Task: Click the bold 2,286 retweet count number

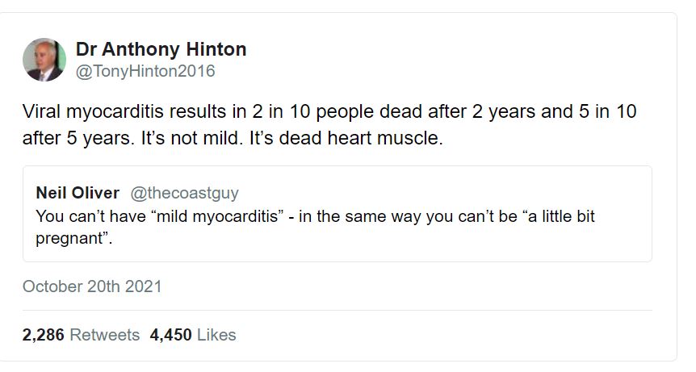Action: point(44,334)
